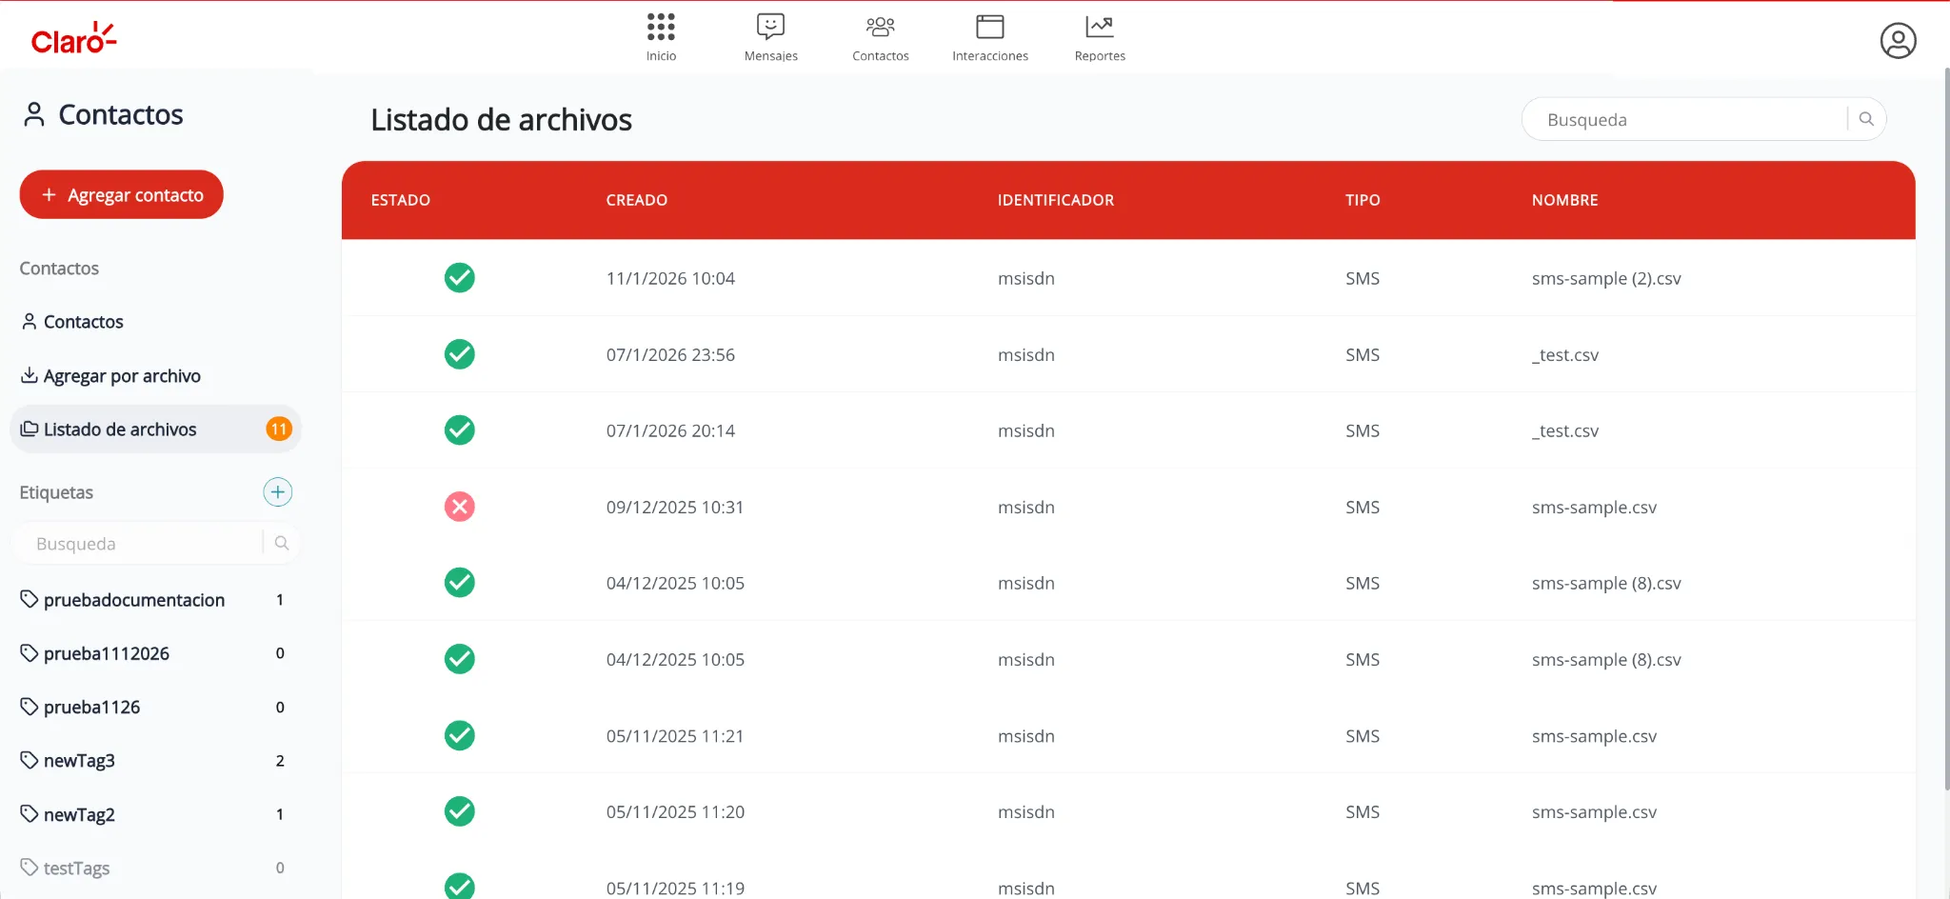The height and width of the screenshot is (899, 1950).
Task: Open the Contactos sidebar link
Action: click(x=84, y=322)
